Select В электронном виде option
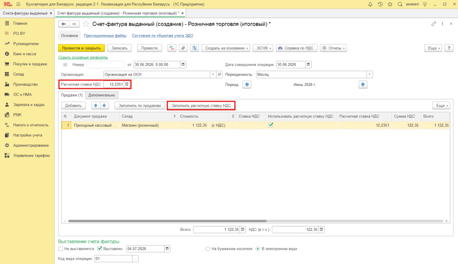 258,249
